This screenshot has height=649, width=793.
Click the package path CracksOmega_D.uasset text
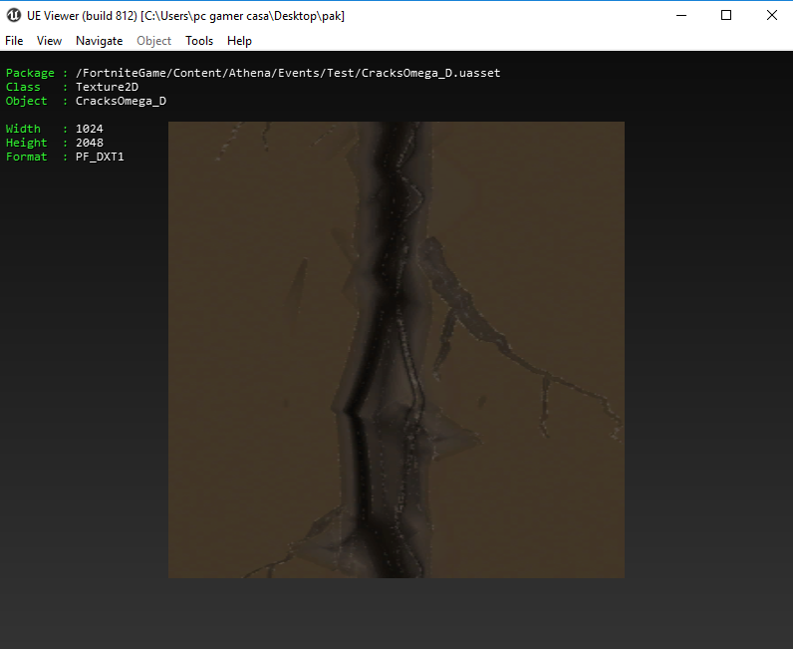288,73
